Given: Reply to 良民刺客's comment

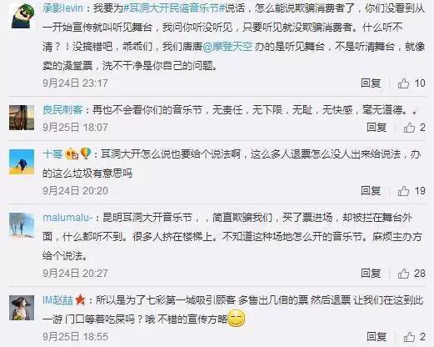Looking at the screenshot, I should pos(377,128).
